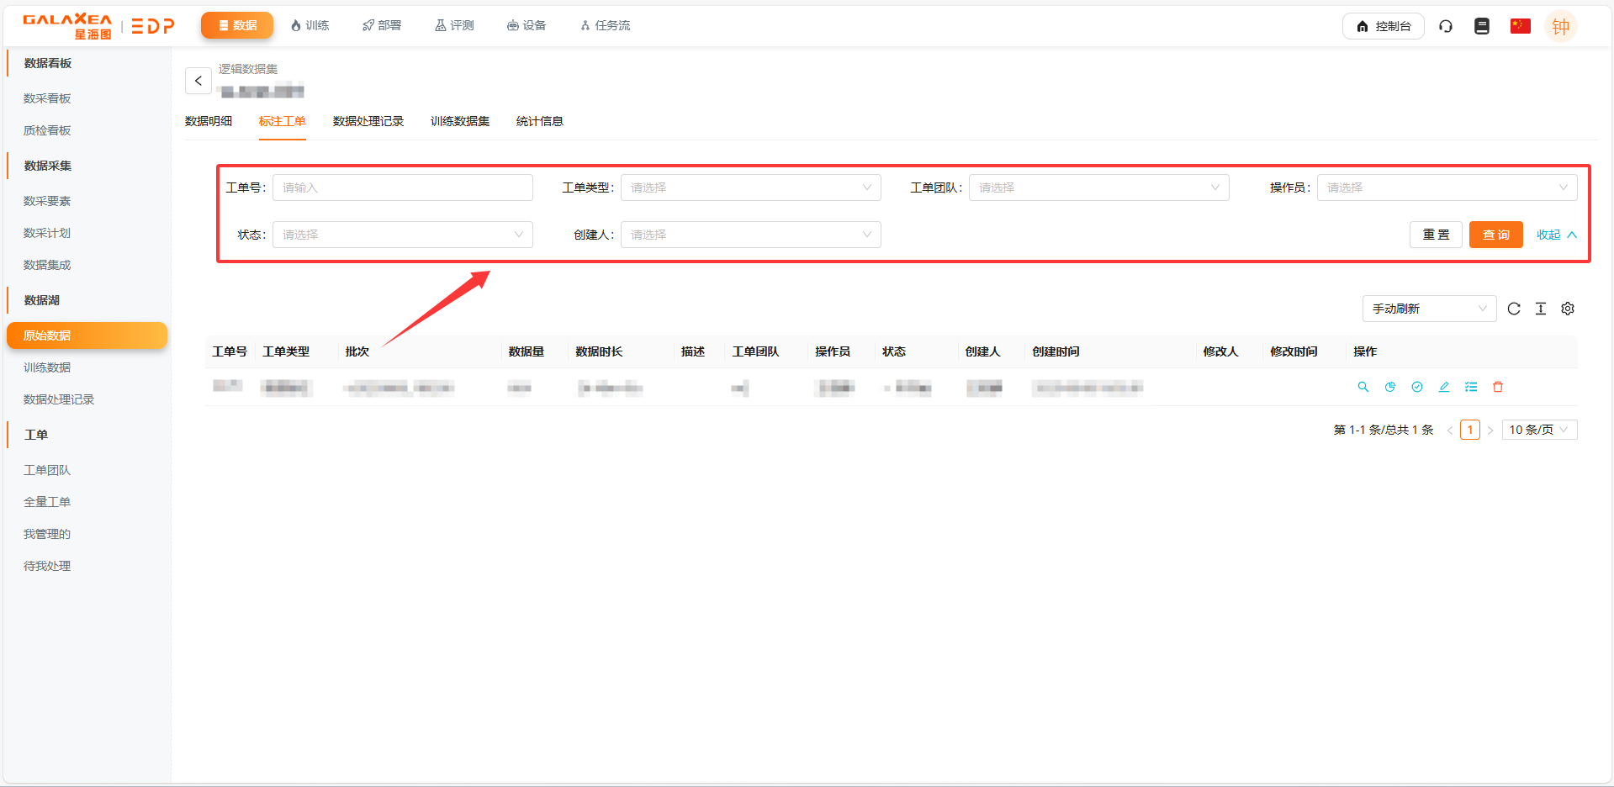Adjust row density with the height icon

pos(1541,309)
